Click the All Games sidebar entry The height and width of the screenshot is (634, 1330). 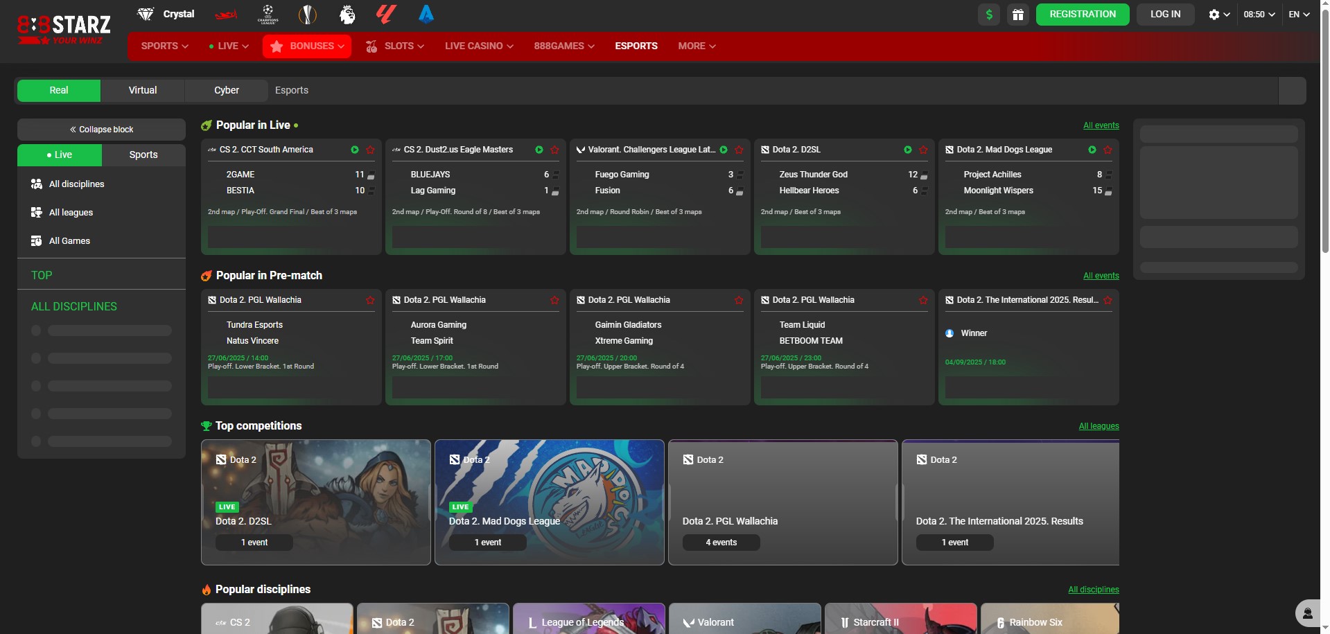tap(101, 240)
